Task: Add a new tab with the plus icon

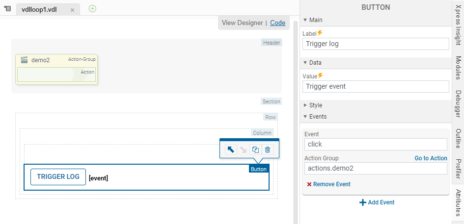Action: pos(92,8)
